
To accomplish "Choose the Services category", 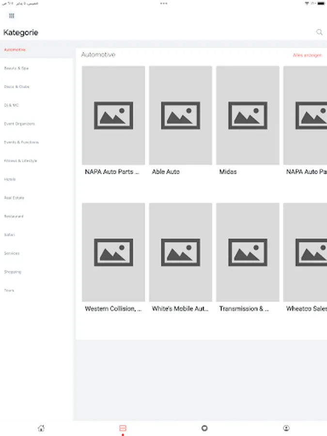I will click(x=36, y=253).
